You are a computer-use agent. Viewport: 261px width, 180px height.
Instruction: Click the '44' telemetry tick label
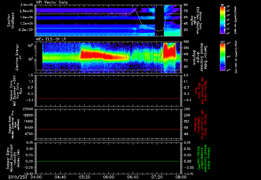(186, 134)
